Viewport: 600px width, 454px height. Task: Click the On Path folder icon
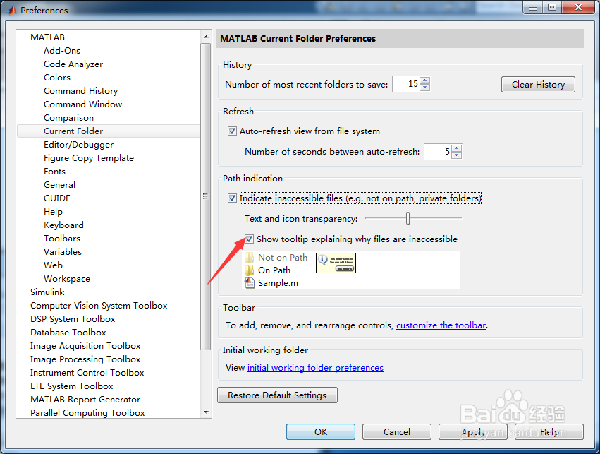(250, 270)
